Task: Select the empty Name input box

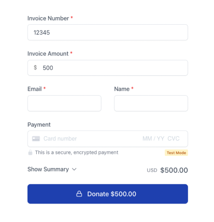Action: click(151, 103)
